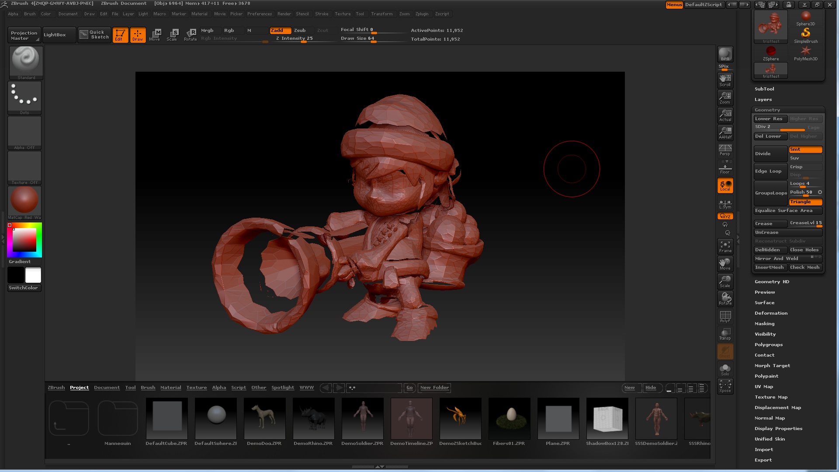
Task: Toggle the Triangle option off
Action: click(805, 202)
